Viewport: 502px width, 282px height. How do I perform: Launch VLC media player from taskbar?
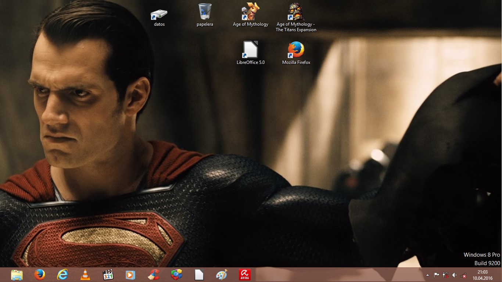coord(85,275)
